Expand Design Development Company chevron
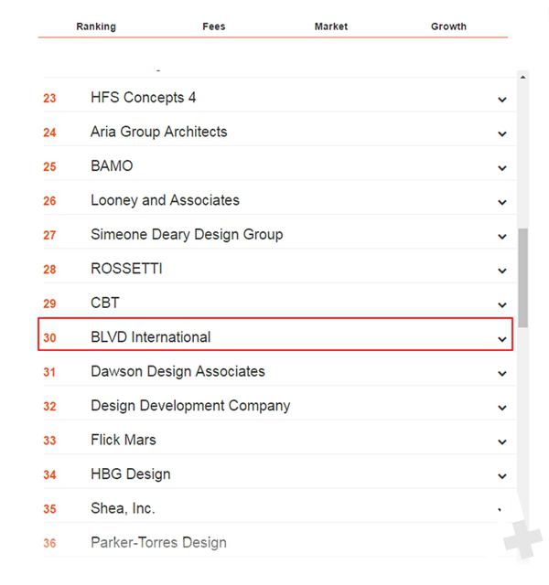The width and height of the screenshot is (549, 585). 502,408
